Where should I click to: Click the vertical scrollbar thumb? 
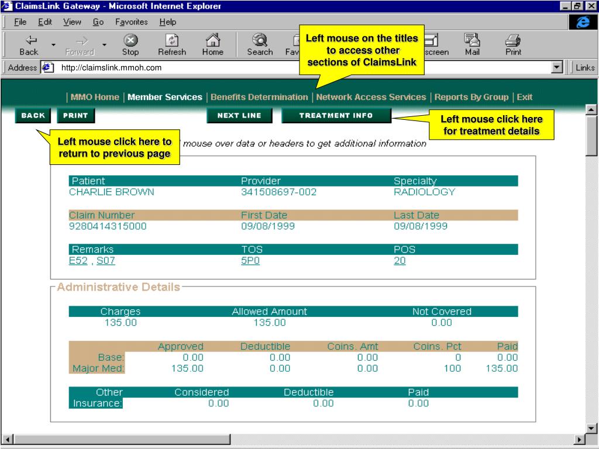pyautogui.click(x=591, y=136)
